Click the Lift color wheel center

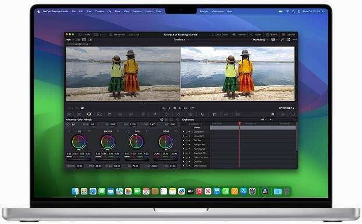(79, 142)
